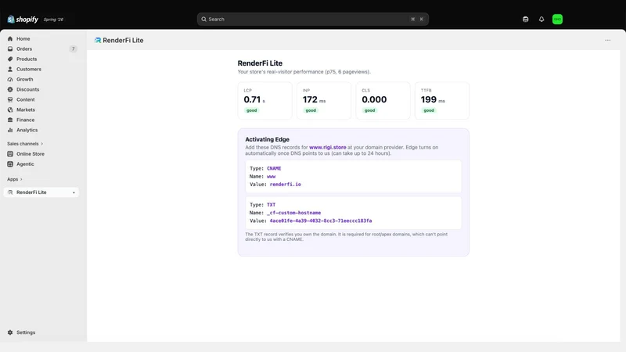Open the three-dot more actions menu
The width and height of the screenshot is (626, 352).
(x=608, y=41)
